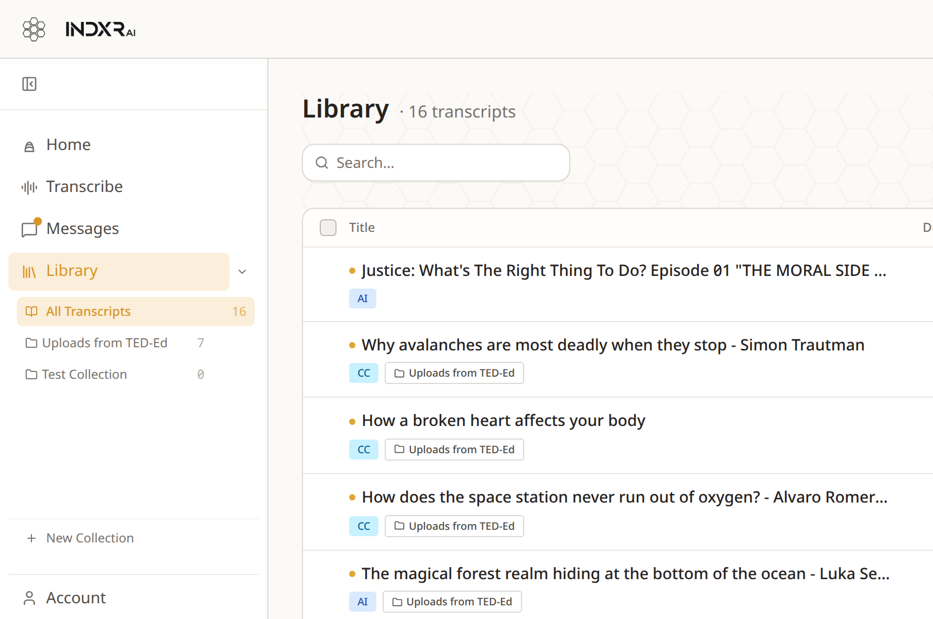This screenshot has height=619, width=933.
Task: Open the Home page
Action: (68, 145)
